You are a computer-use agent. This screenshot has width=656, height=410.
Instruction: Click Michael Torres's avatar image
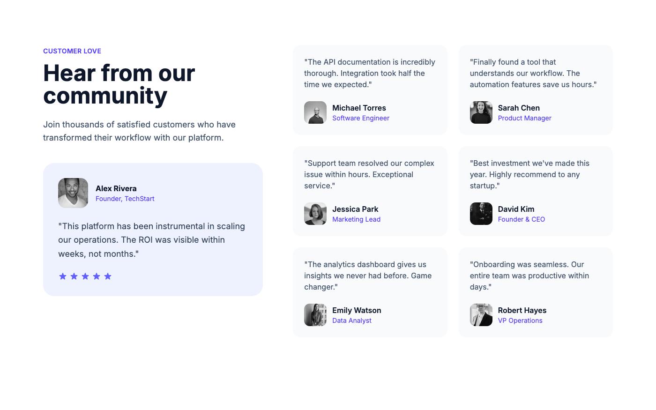pyautogui.click(x=315, y=112)
